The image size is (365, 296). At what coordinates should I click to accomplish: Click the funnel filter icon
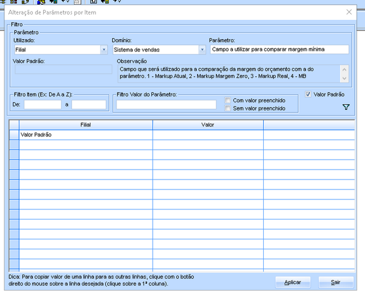point(346,107)
